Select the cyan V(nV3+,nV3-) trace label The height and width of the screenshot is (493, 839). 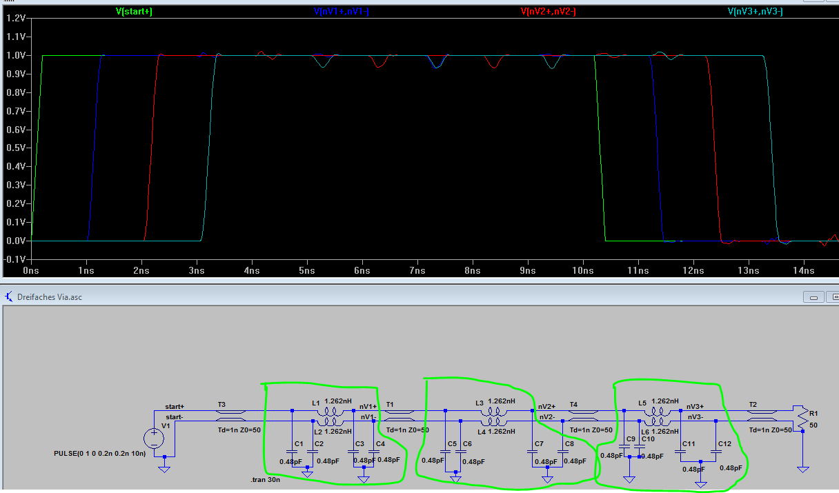[x=755, y=12]
